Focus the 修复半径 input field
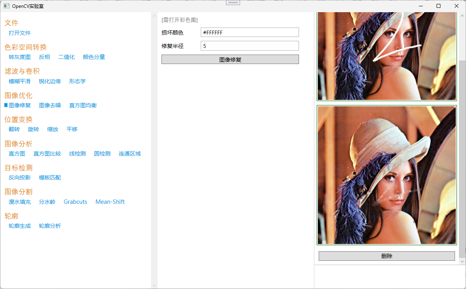466x289 pixels. pyautogui.click(x=250, y=46)
